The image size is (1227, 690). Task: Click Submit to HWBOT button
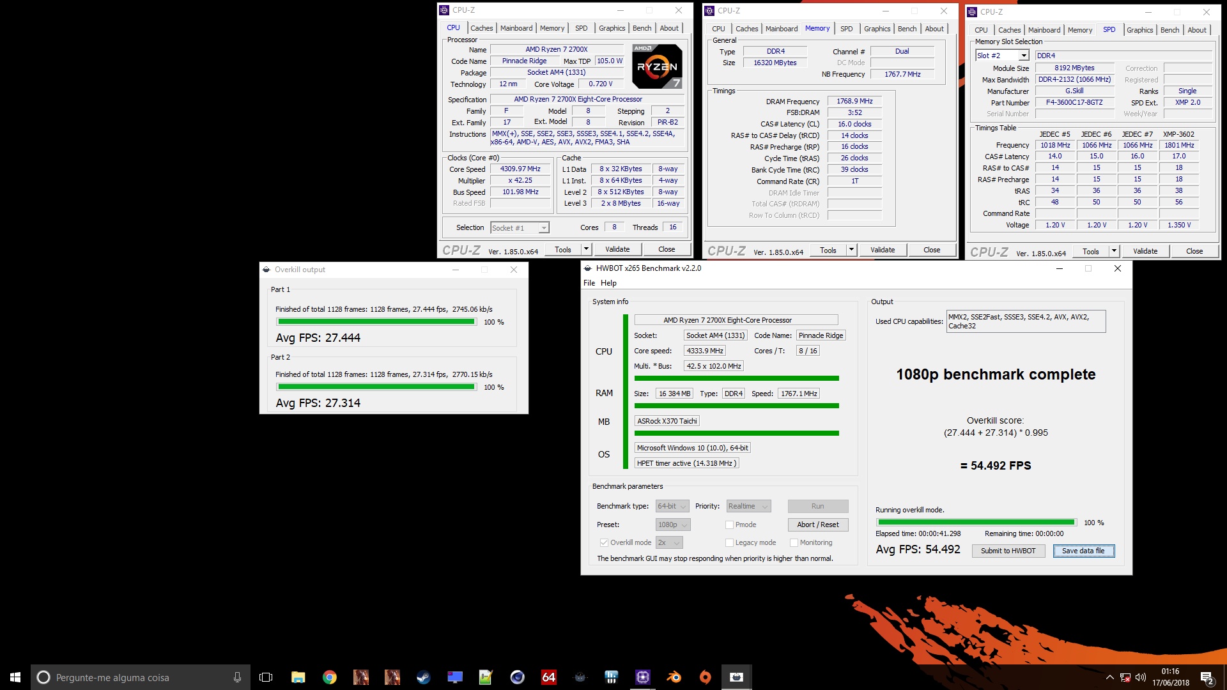pyautogui.click(x=1008, y=551)
